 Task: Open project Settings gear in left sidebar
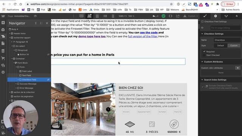[x=3, y=72]
